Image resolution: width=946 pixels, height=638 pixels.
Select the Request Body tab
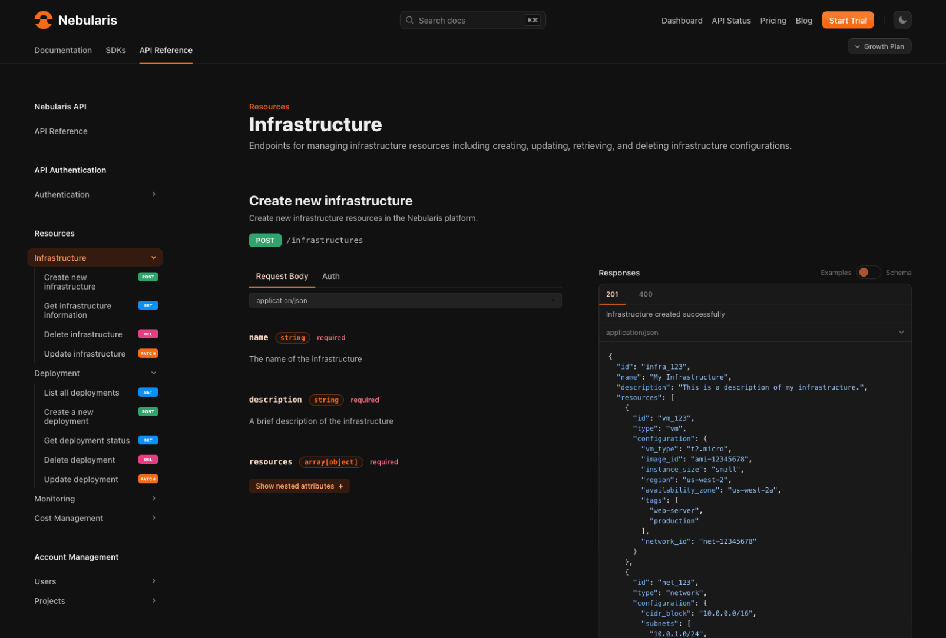tap(282, 276)
